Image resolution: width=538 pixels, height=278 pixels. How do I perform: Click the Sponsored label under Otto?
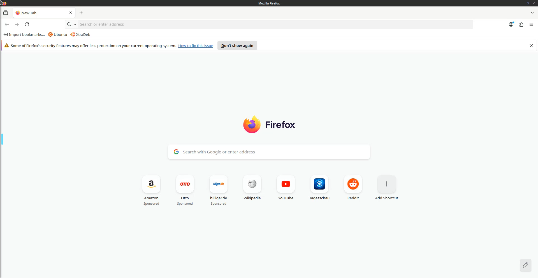[185, 204]
